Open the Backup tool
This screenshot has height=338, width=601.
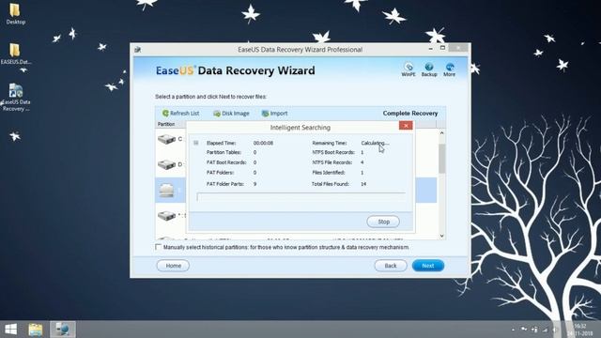[429, 69]
